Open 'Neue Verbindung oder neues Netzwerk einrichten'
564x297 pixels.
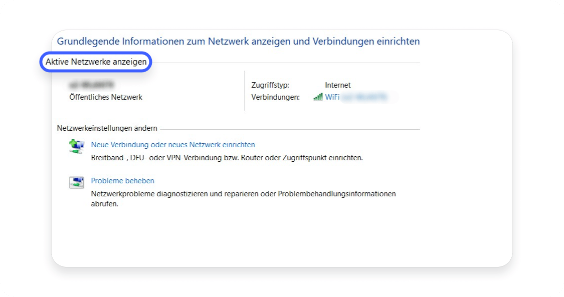click(173, 145)
